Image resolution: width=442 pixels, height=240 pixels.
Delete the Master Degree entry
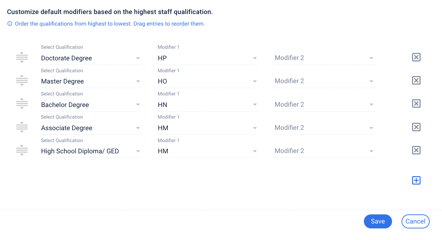[416, 80]
